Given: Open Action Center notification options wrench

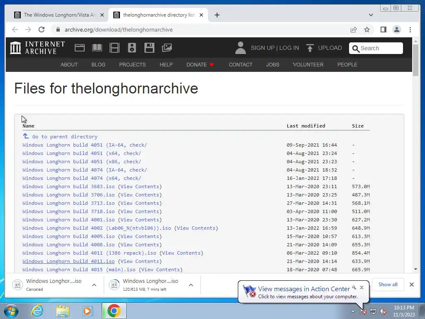Looking at the screenshot, I should (x=354, y=287).
